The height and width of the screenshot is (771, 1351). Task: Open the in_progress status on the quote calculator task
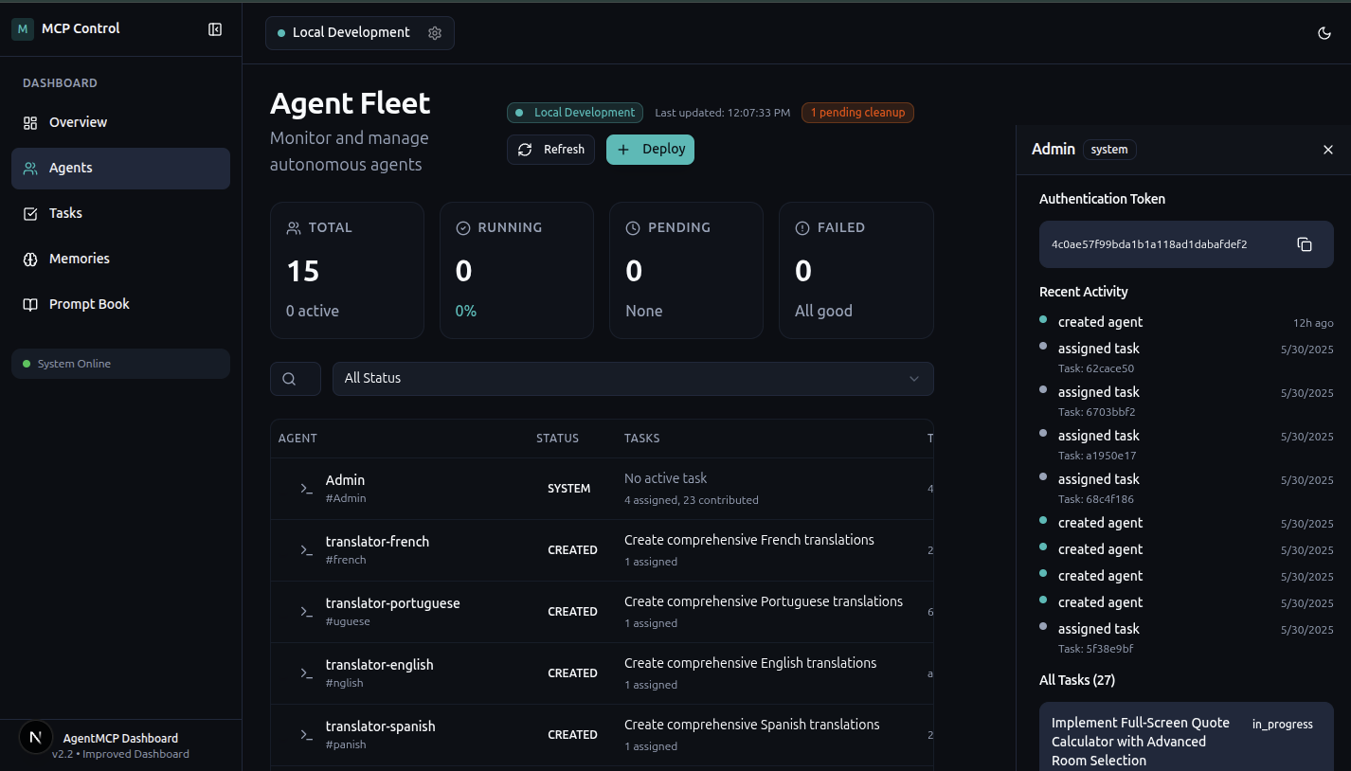1282,724
